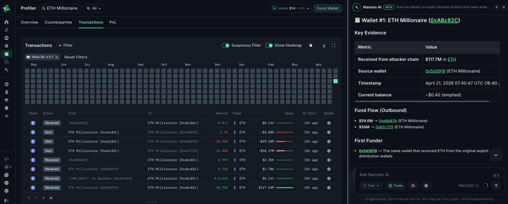The image size is (508, 204).
Task: Click the Nansen logo in the sidebar
Action: point(6,8)
